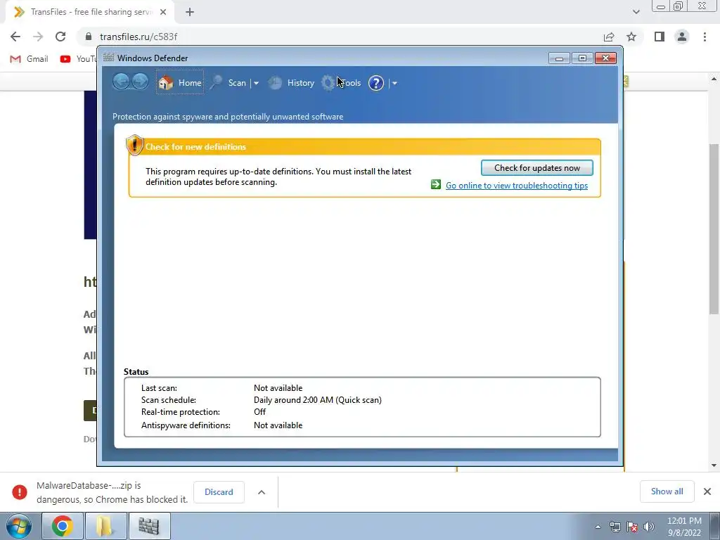Open History in Windows Defender
The height and width of the screenshot is (540, 720).
[292, 83]
